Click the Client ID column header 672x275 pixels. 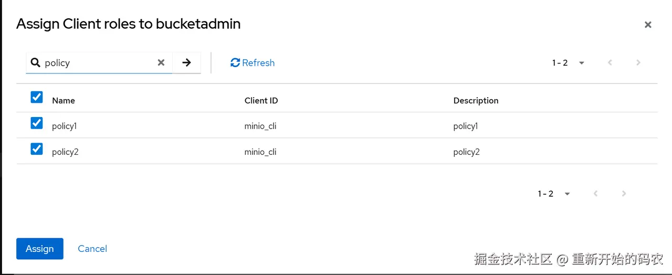pos(261,101)
